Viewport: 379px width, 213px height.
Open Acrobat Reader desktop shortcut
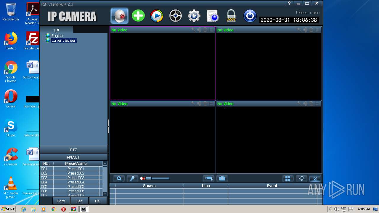pyautogui.click(x=33, y=13)
